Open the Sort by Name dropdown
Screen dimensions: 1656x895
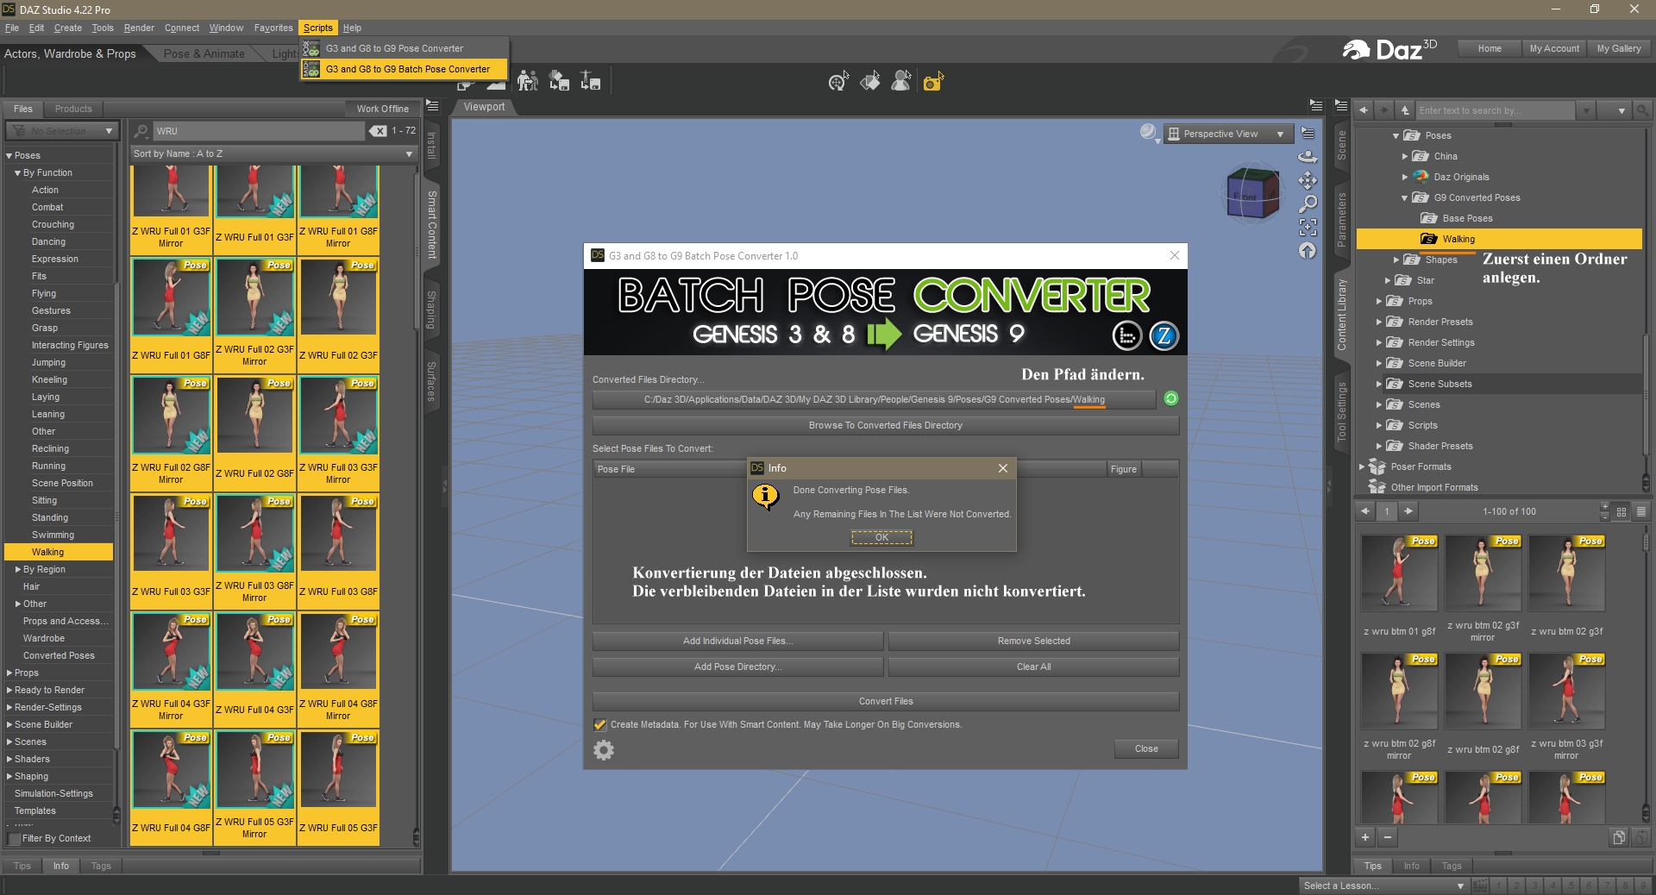point(273,153)
